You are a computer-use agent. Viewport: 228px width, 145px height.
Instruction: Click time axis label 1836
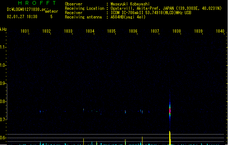pyautogui.click(x=133, y=31)
